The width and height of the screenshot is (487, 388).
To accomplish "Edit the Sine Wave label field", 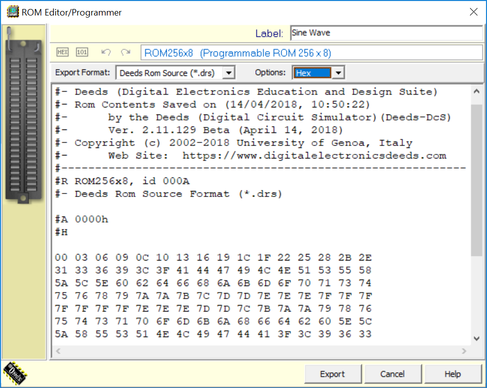I will pos(386,33).
